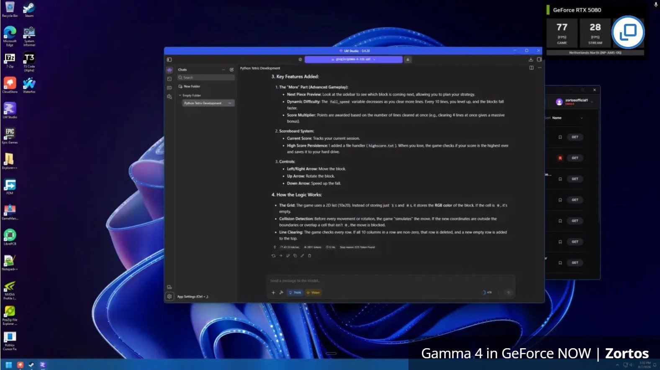Toggle the Think option in the message box

point(295,293)
